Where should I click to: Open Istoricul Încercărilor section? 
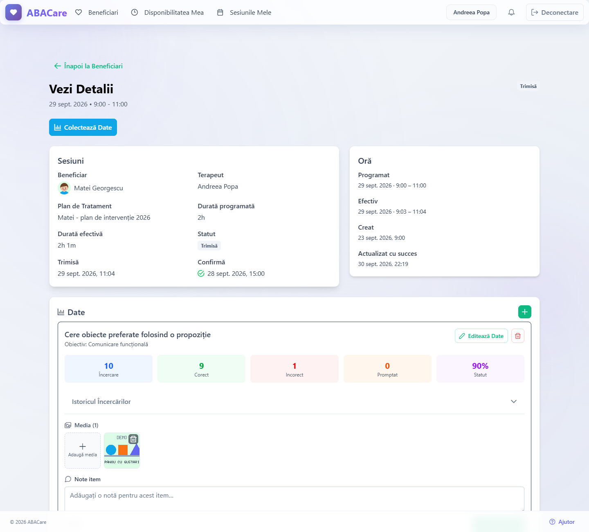tap(294, 401)
